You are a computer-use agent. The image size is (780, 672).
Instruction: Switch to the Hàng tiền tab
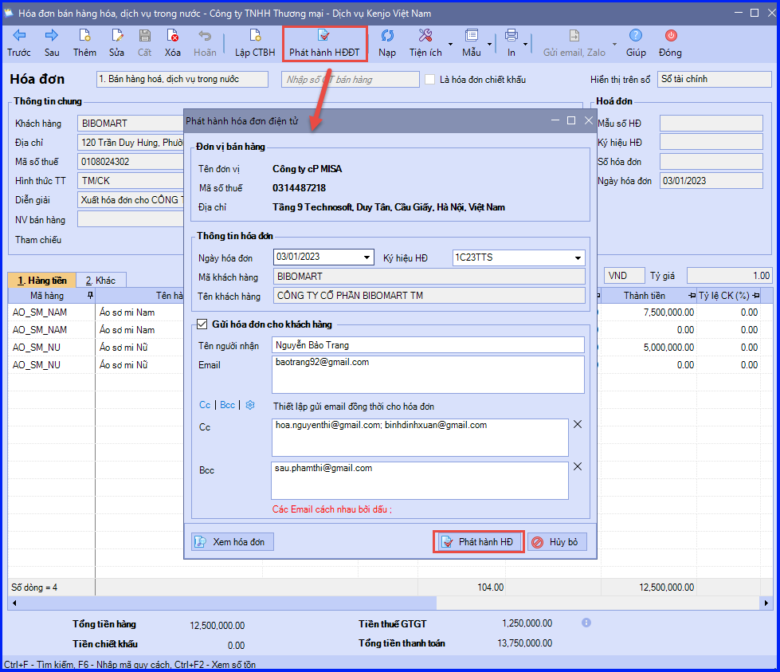pyautogui.click(x=41, y=281)
